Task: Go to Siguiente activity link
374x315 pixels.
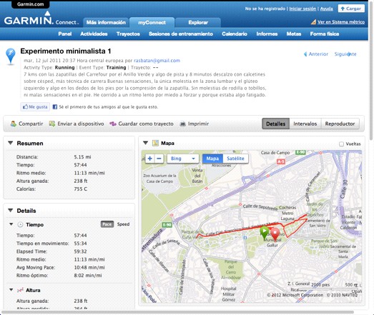Action: click(345, 54)
